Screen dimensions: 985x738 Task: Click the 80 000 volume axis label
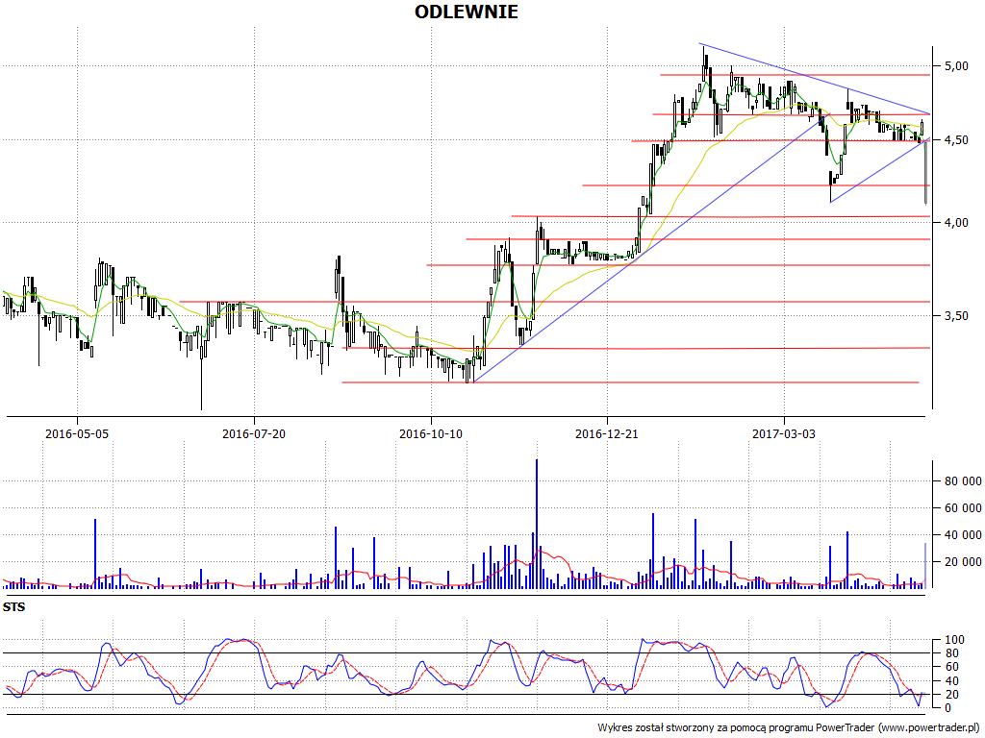961,481
